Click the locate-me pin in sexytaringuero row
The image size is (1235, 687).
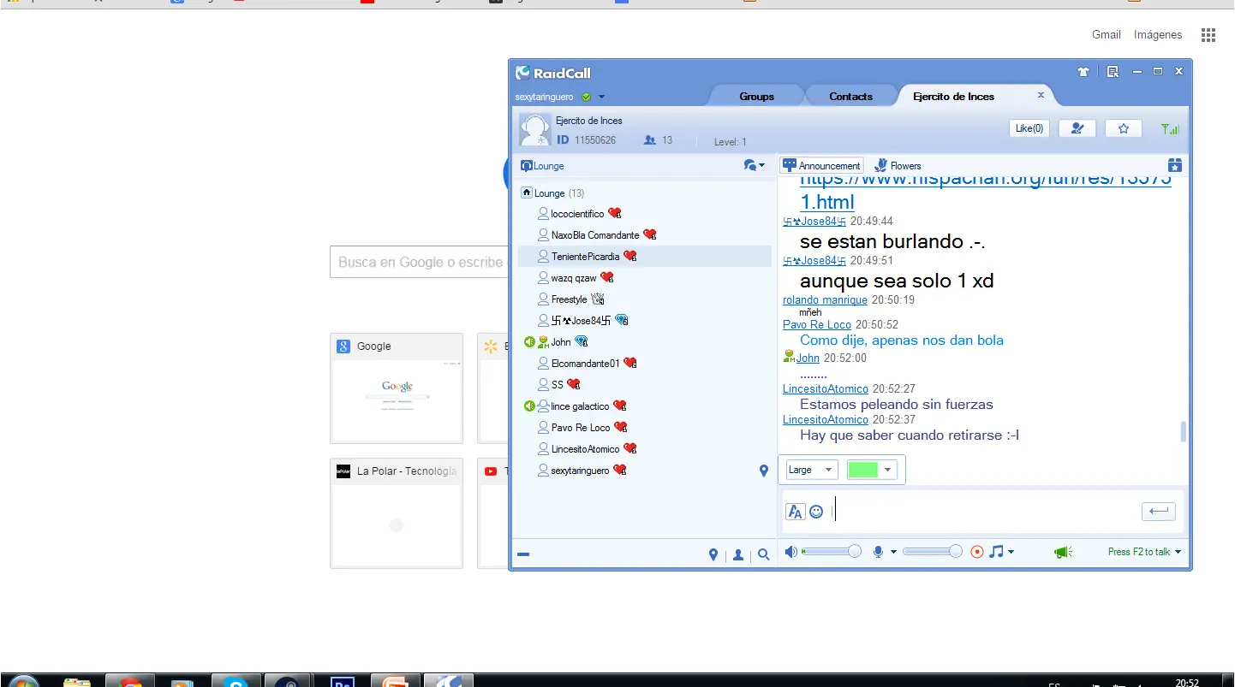[x=764, y=471]
